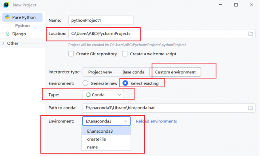Browse for Location using folder icon
This screenshot has height=156, width=269.
(x=250, y=34)
